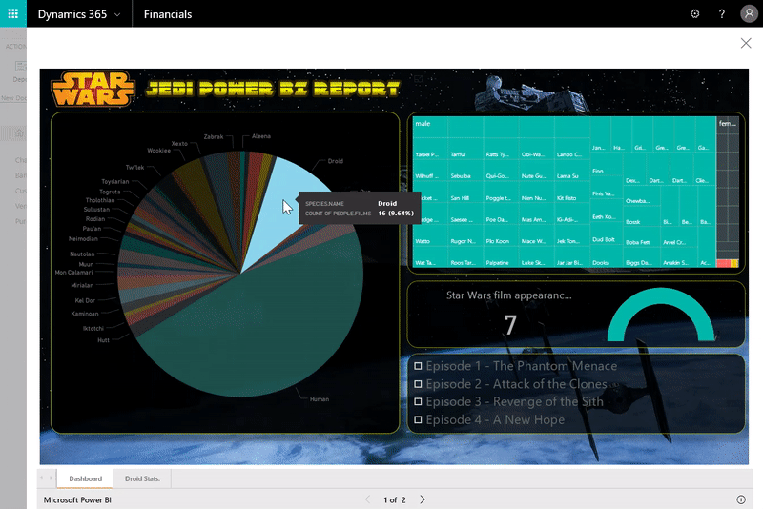Screen dimensions: 763x509
Task: Click the Star Wars logo image
Action: tap(93, 89)
